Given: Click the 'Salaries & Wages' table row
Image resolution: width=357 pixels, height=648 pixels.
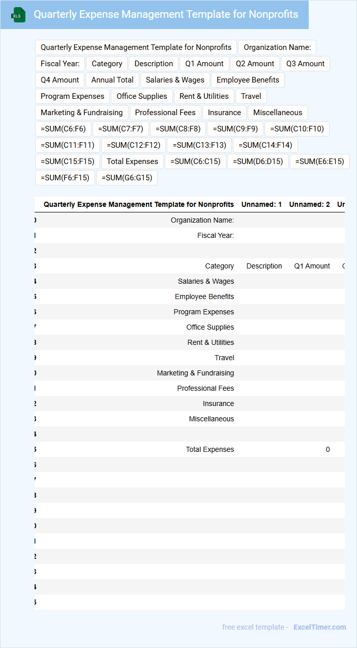Looking at the screenshot, I should coord(190,281).
